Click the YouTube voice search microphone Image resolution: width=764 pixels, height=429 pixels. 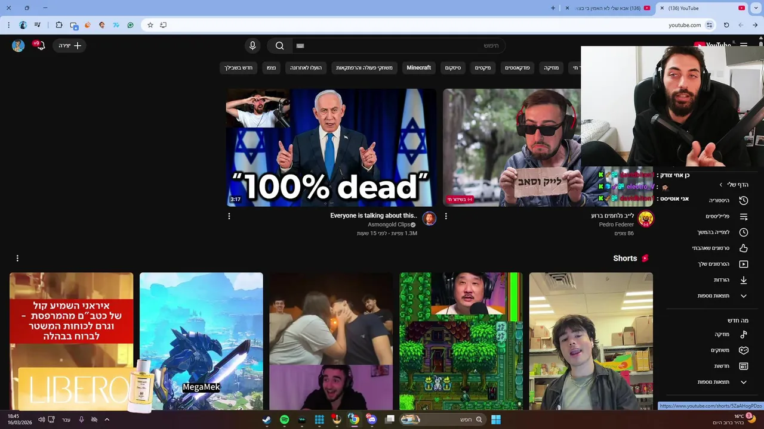click(252, 46)
